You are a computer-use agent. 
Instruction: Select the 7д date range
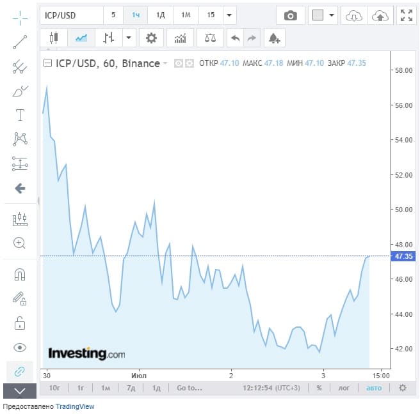131,388
